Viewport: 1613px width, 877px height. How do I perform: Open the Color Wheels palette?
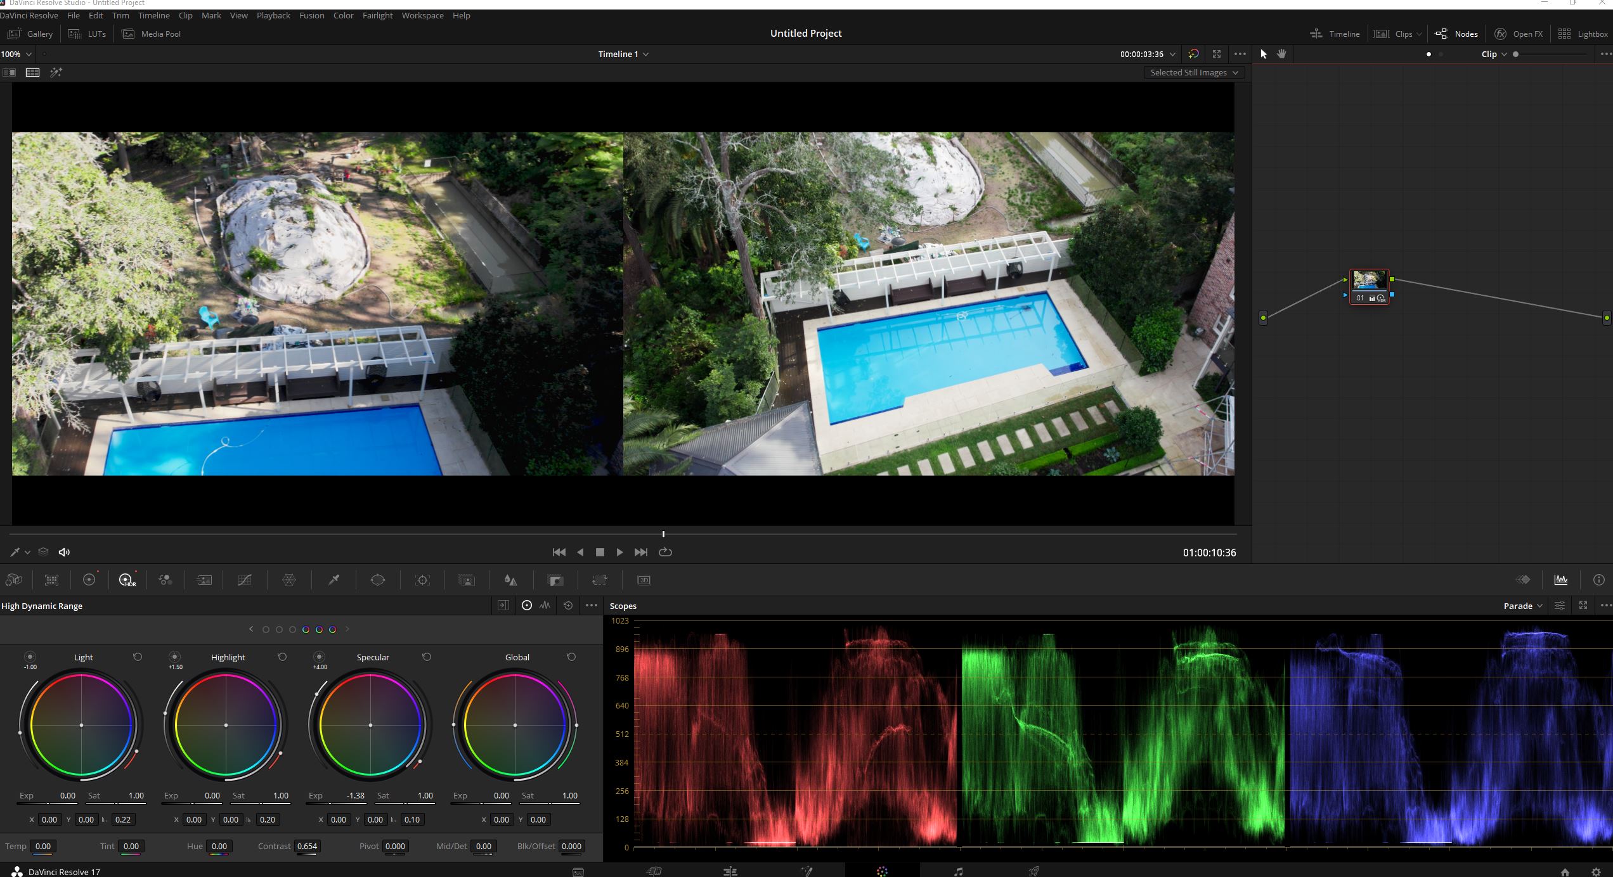[x=89, y=580]
